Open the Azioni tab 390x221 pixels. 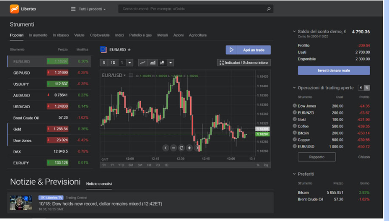(x=178, y=35)
